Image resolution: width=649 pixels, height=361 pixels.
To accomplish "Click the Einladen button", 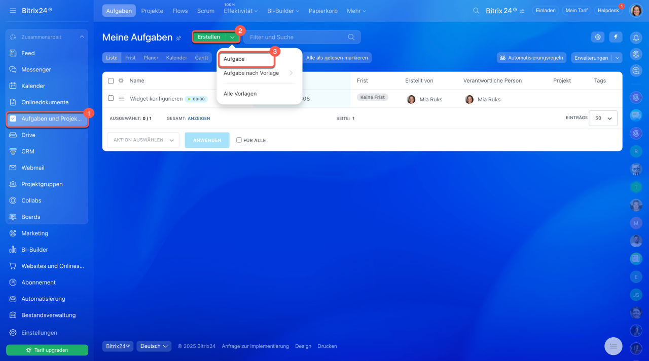I will coord(546,11).
